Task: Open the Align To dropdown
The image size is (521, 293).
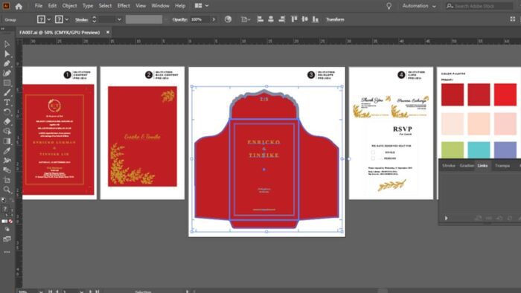Action: (245, 19)
